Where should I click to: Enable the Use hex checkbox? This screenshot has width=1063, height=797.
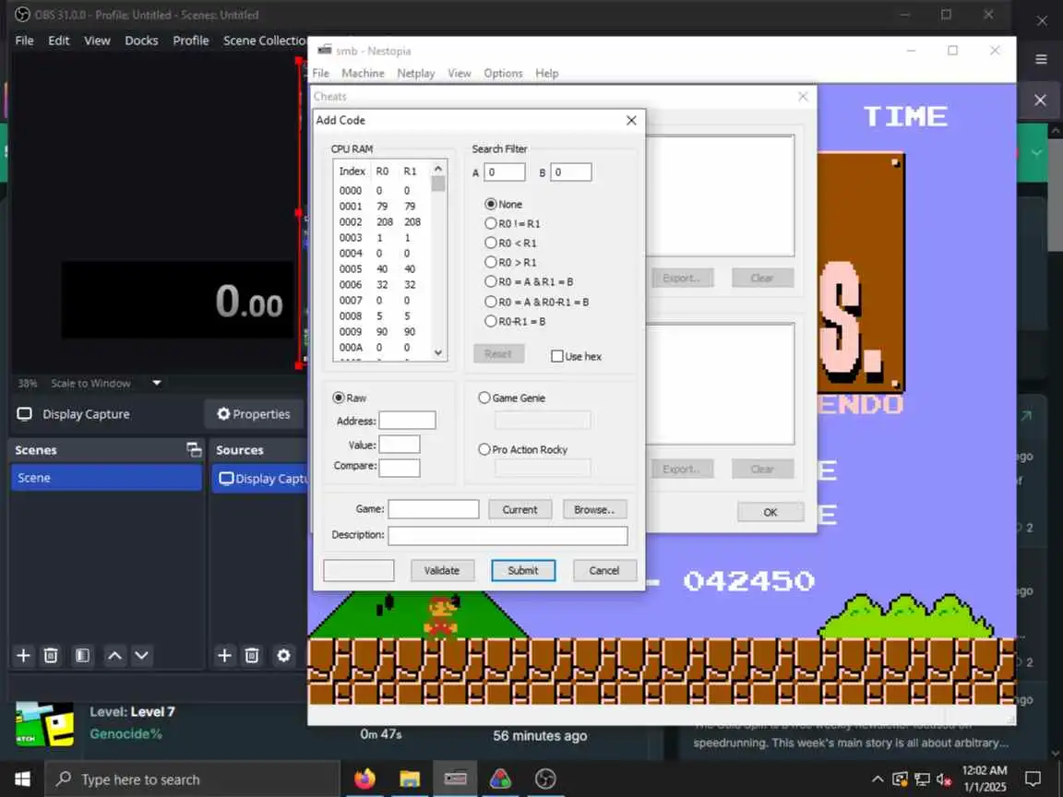(x=576, y=356)
